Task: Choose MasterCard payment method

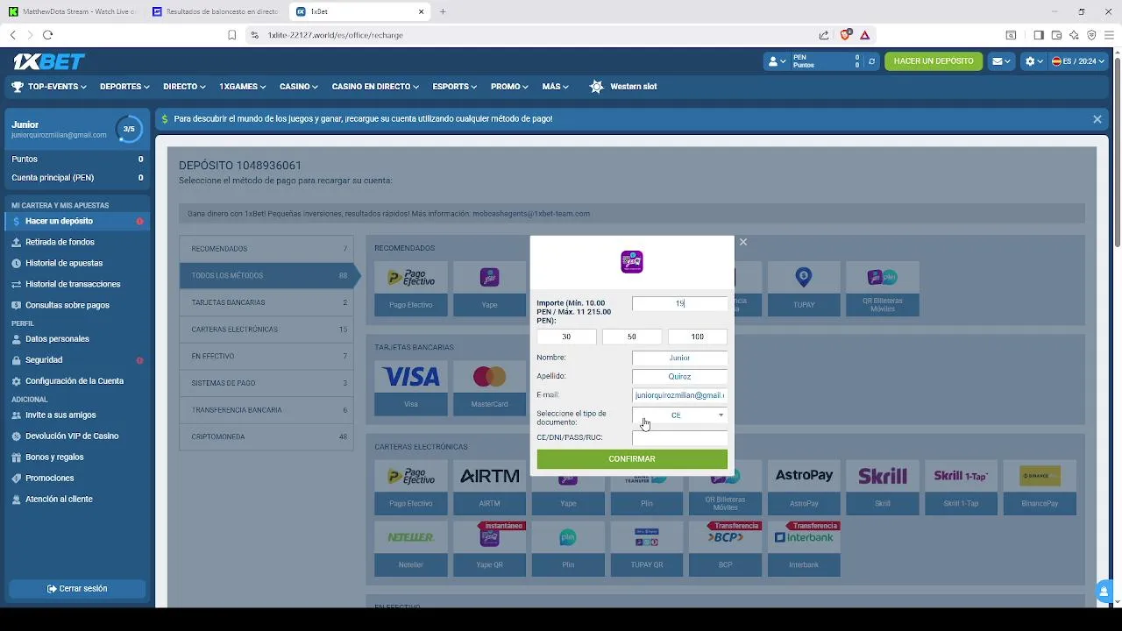Action: (x=489, y=387)
